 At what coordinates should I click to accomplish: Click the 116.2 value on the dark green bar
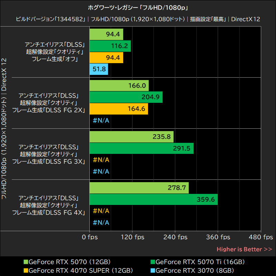click(x=119, y=46)
